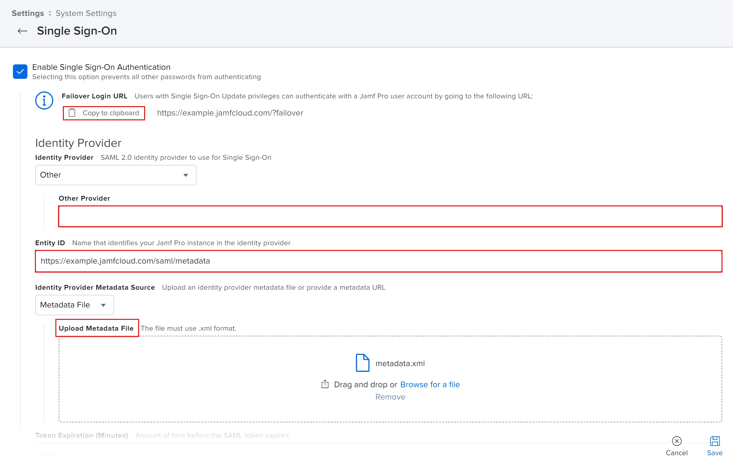Open the Identity Provider dropdown showing Other
This screenshot has height=460, width=733.
[115, 175]
